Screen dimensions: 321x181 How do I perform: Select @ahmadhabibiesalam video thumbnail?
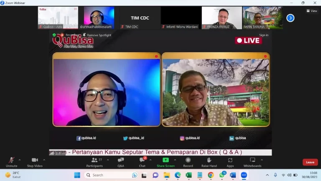click(99, 18)
